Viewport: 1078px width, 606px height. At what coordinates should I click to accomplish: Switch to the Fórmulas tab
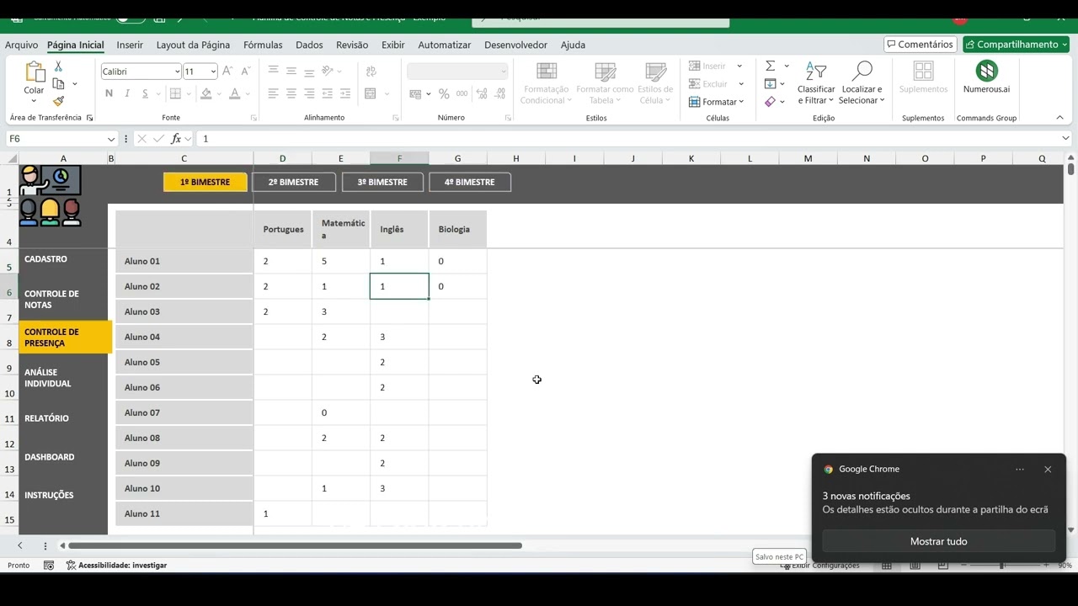pyautogui.click(x=263, y=45)
